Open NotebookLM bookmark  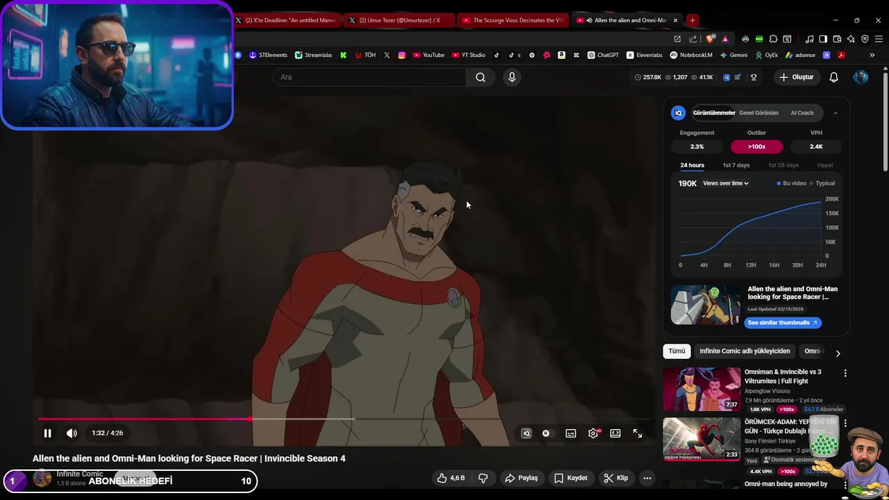691,55
